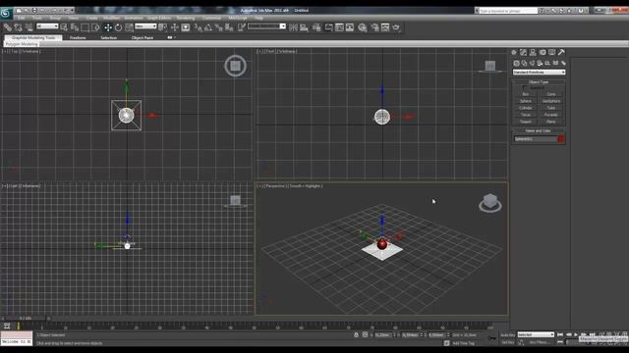Switch to the Object Paint tab
Image resolution: width=629 pixels, height=353 pixels.
click(x=143, y=37)
